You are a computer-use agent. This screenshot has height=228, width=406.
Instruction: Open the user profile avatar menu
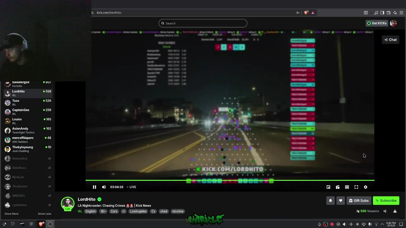pyautogui.click(x=393, y=23)
